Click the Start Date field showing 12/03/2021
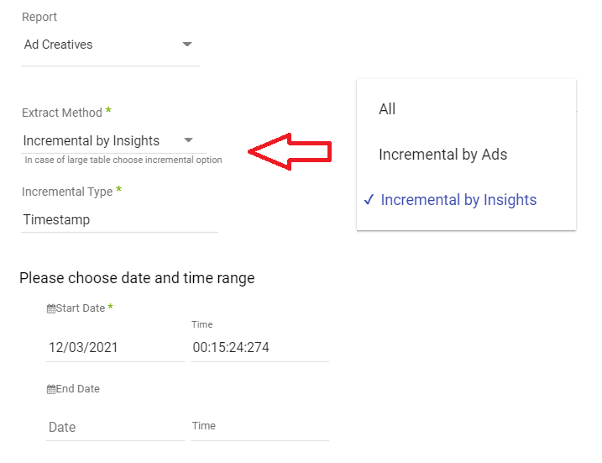The image size is (602, 463). click(x=114, y=347)
